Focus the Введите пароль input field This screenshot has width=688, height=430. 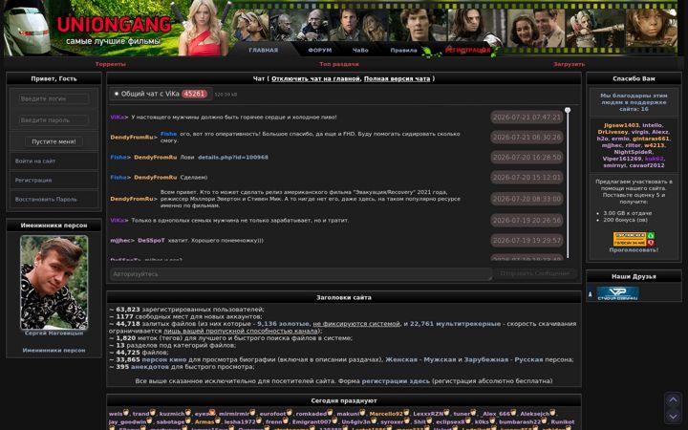click(x=54, y=119)
